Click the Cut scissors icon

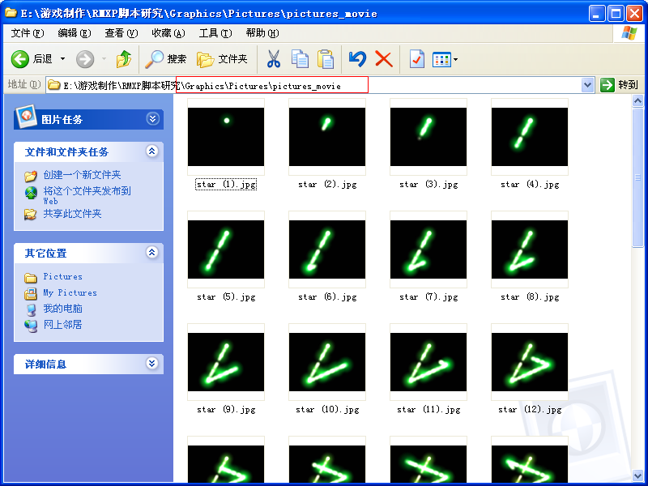(273, 59)
